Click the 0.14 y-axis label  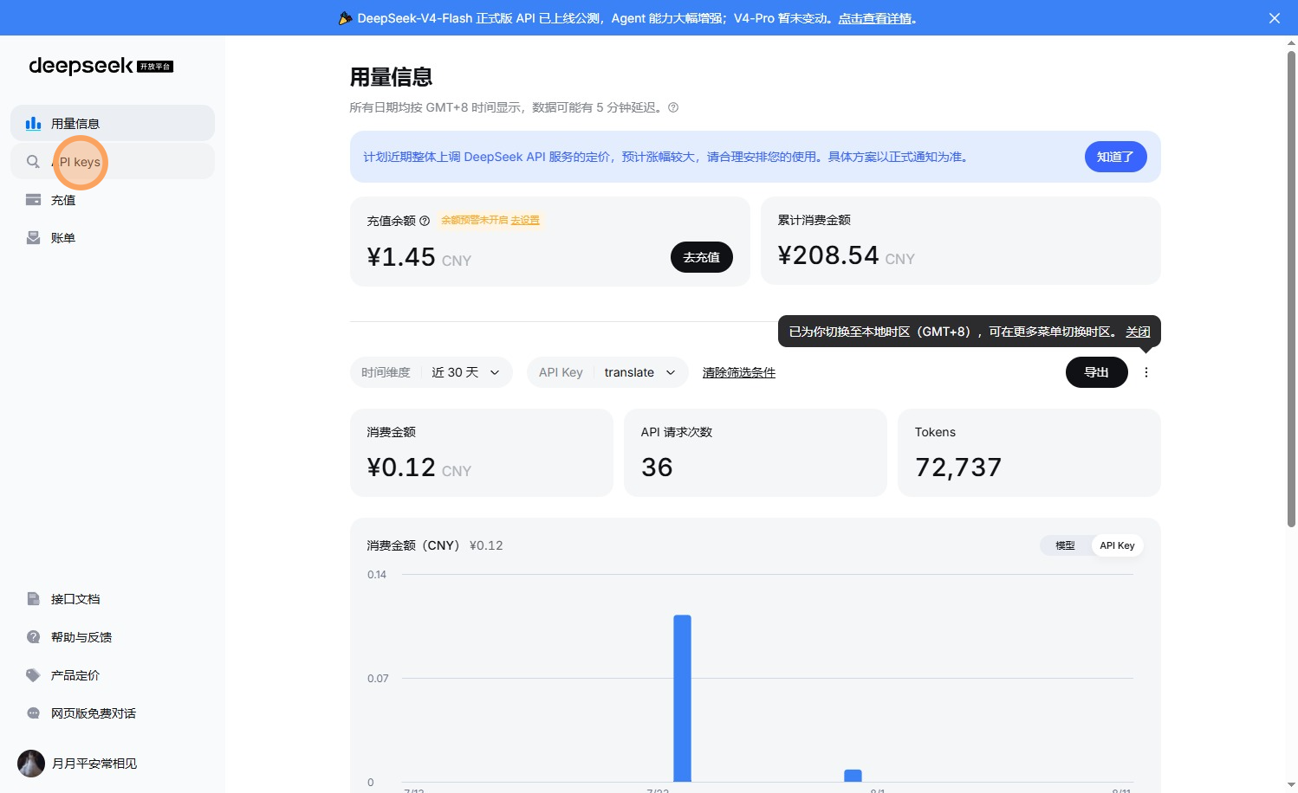click(x=377, y=575)
